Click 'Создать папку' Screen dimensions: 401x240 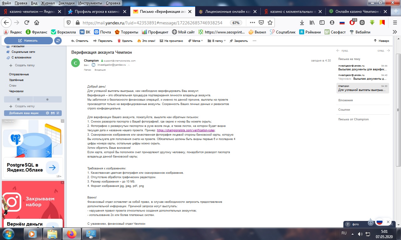tap(25, 65)
